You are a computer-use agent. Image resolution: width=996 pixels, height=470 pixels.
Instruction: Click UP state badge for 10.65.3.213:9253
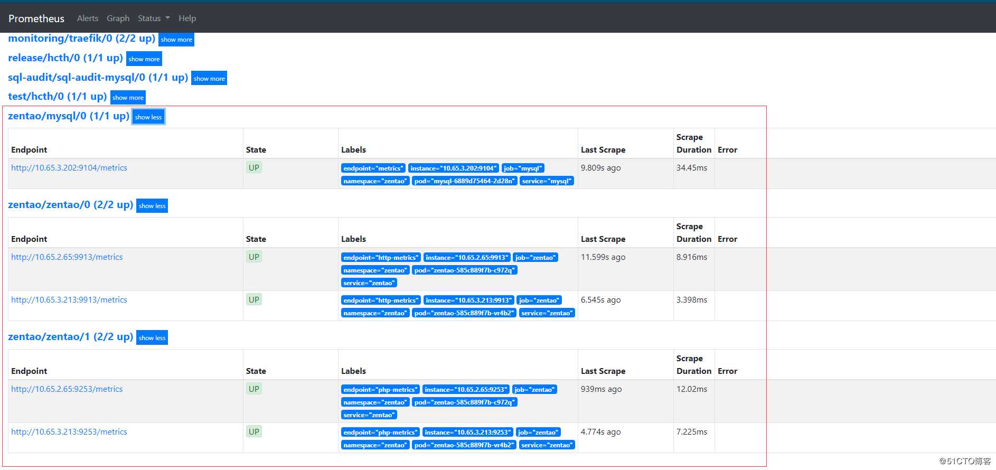tap(254, 432)
